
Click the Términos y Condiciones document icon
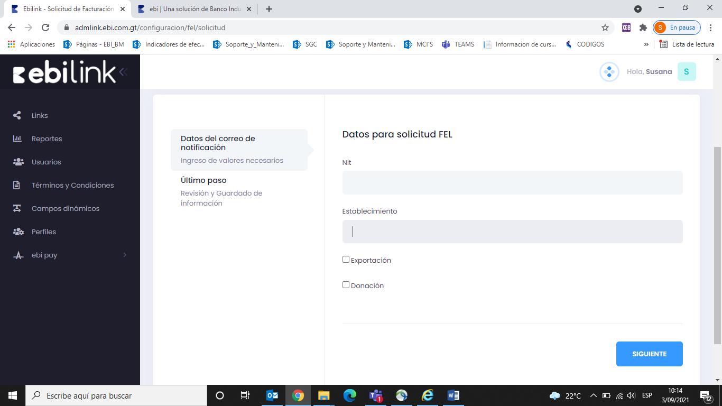pyautogui.click(x=16, y=185)
